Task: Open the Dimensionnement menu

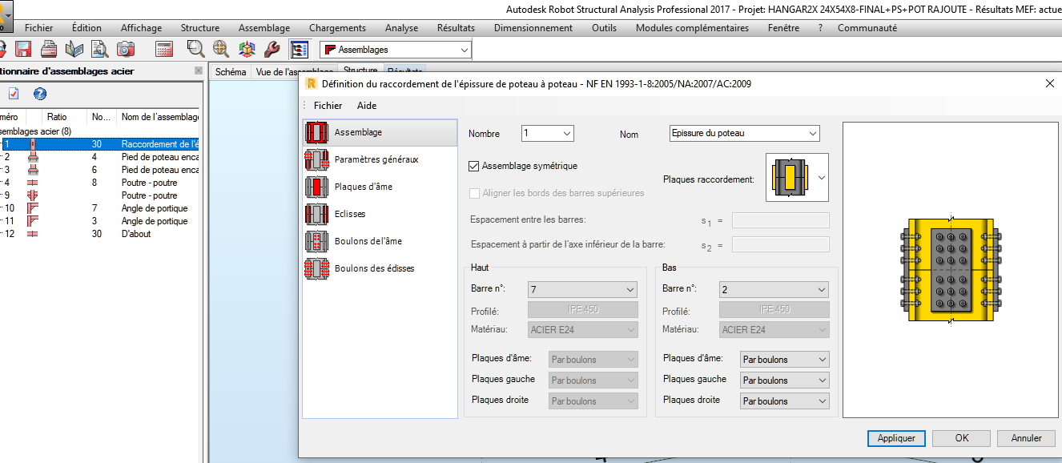Action: pos(533,28)
